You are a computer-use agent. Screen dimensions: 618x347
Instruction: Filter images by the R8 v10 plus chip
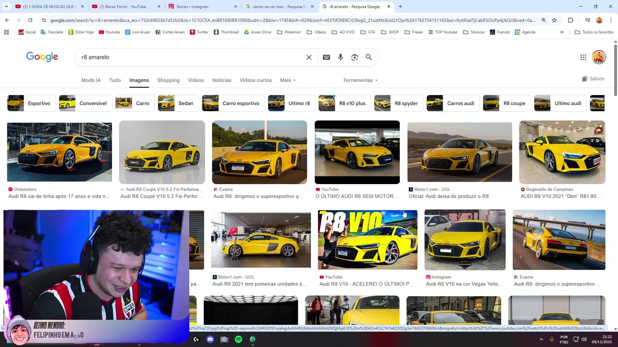pyautogui.click(x=345, y=103)
